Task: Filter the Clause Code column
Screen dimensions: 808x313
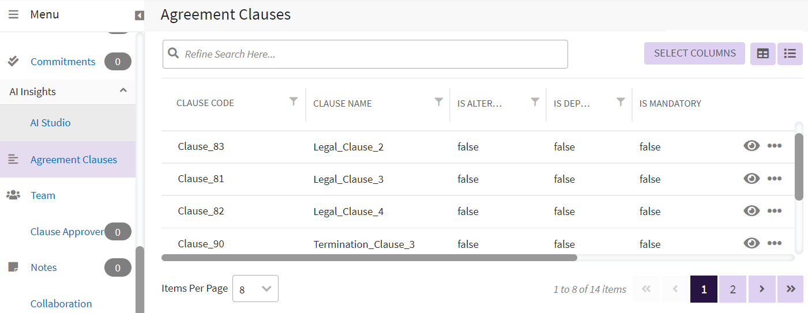Action: tap(294, 102)
